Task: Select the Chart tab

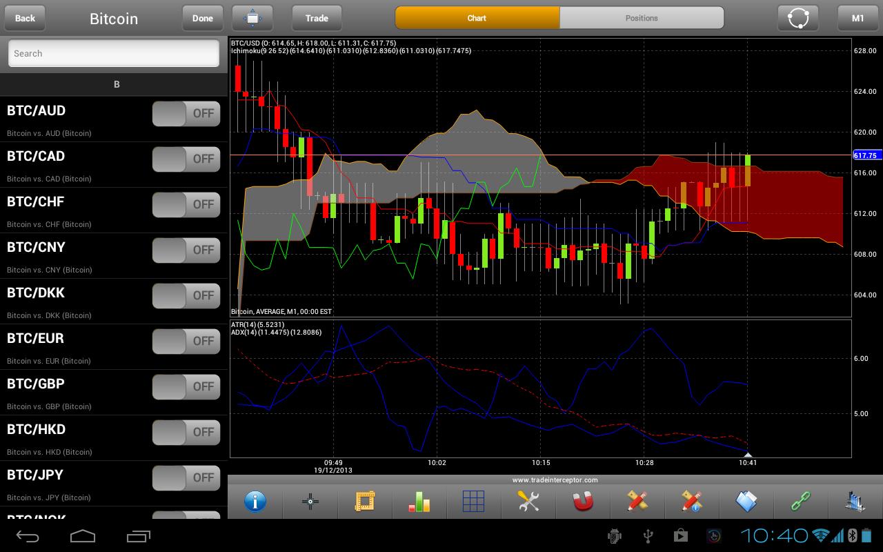Action: pos(477,18)
